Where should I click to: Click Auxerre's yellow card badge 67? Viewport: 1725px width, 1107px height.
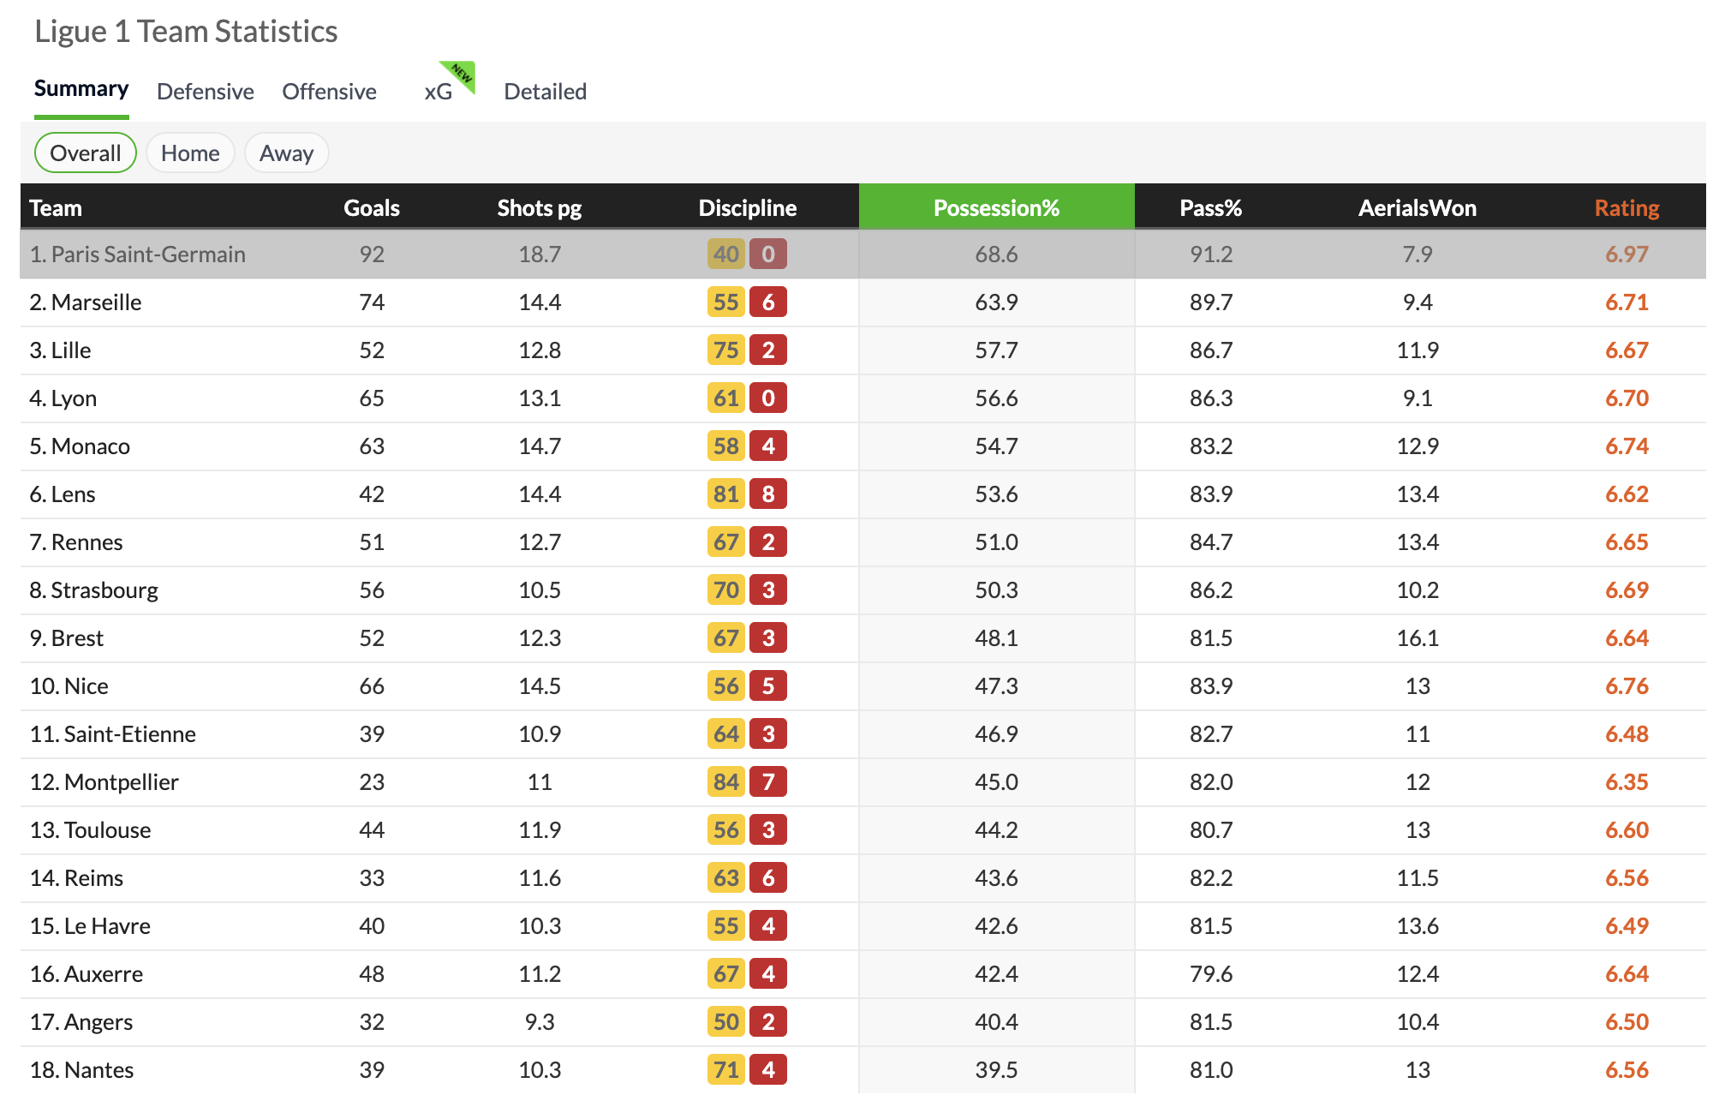[x=726, y=974]
